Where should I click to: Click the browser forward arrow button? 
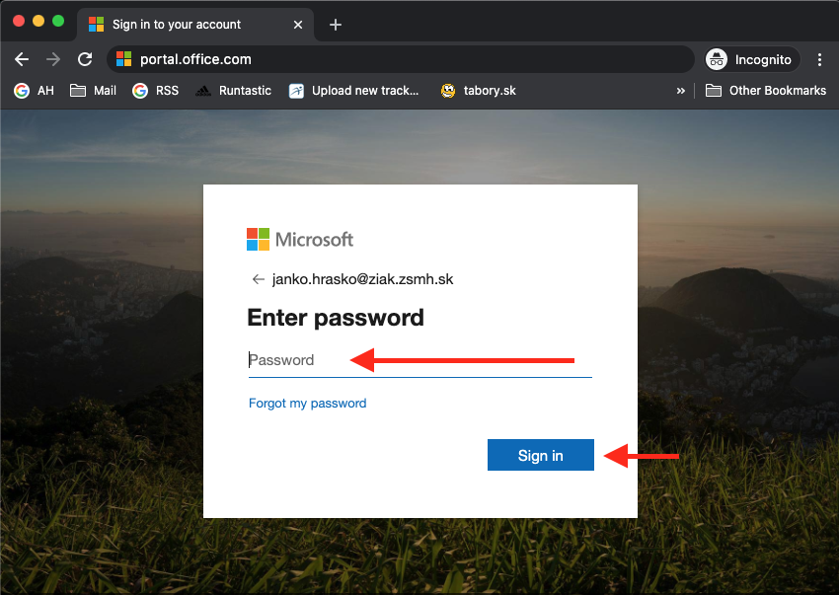pyautogui.click(x=53, y=59)
